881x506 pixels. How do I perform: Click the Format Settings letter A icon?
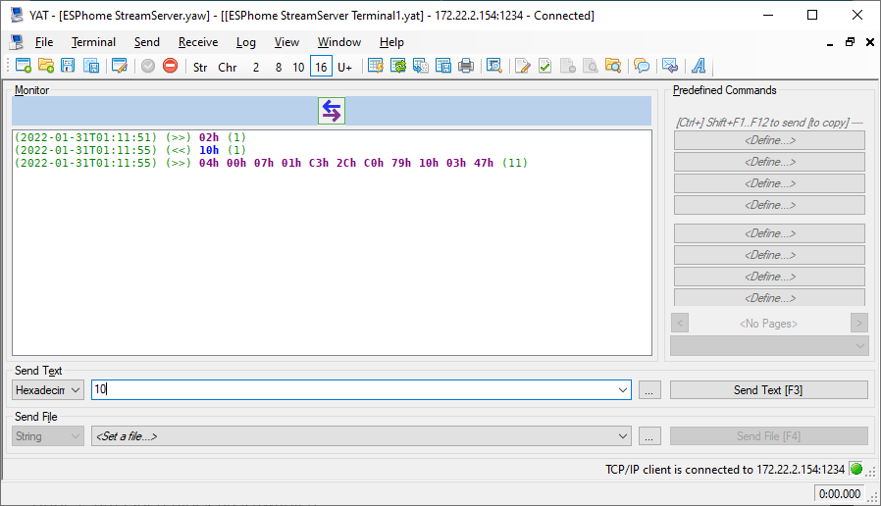(x=700, y=67)
